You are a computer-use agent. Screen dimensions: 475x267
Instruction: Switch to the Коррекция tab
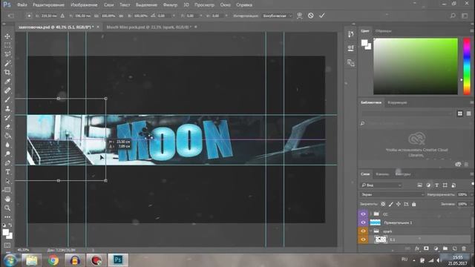(x=397, y=102)
